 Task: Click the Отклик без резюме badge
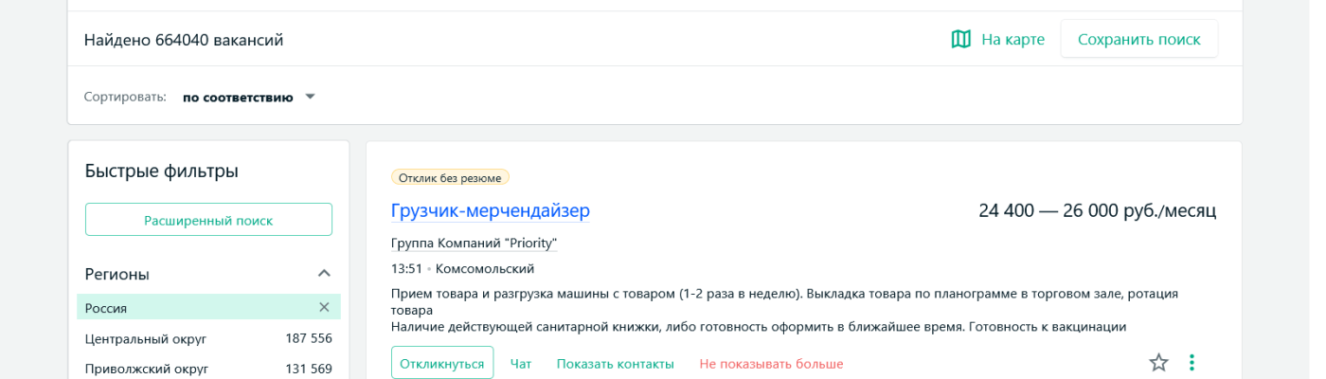click(x=450, y=177)
